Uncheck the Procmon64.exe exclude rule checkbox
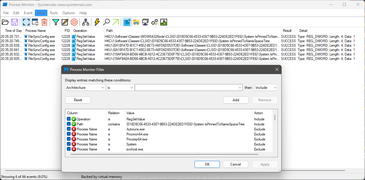The width and height of the screenshot is (365, 180). 69,134
